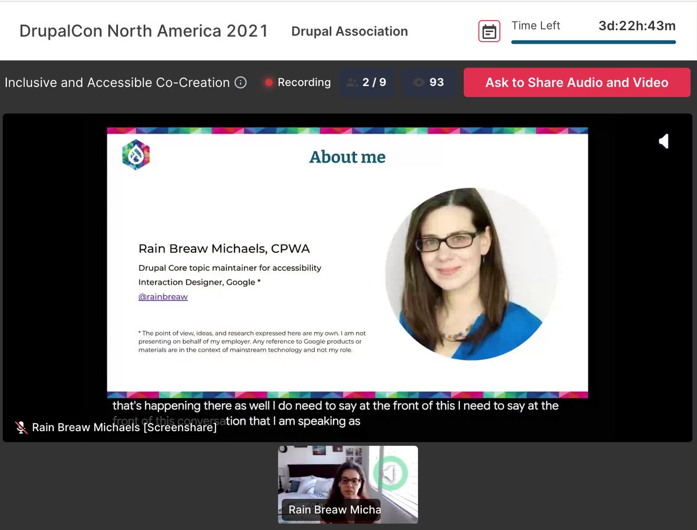Click the Drupal Association label

[x=350, y=31]
